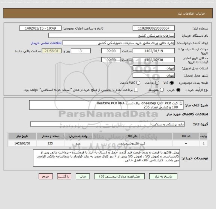Click the نام کالا column header
The image size is (216, 209).
tap(132, 136)
